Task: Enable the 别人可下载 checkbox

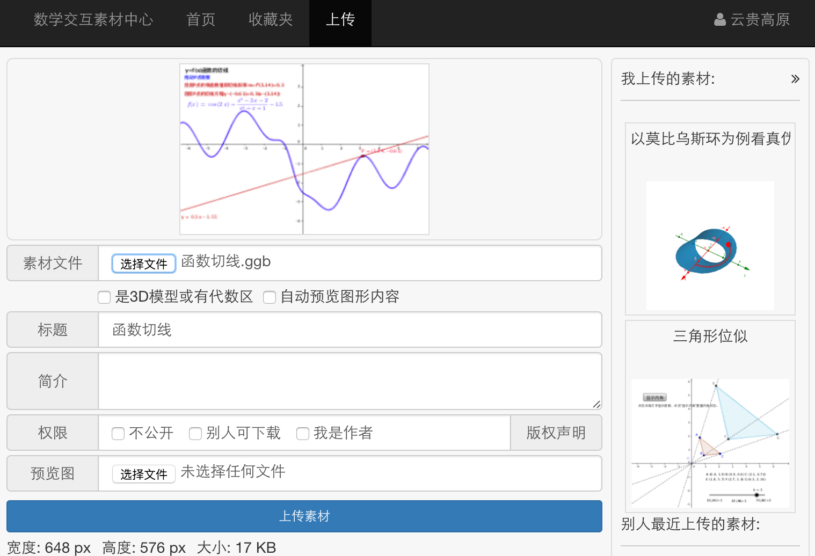Action: tap(195, 434)
